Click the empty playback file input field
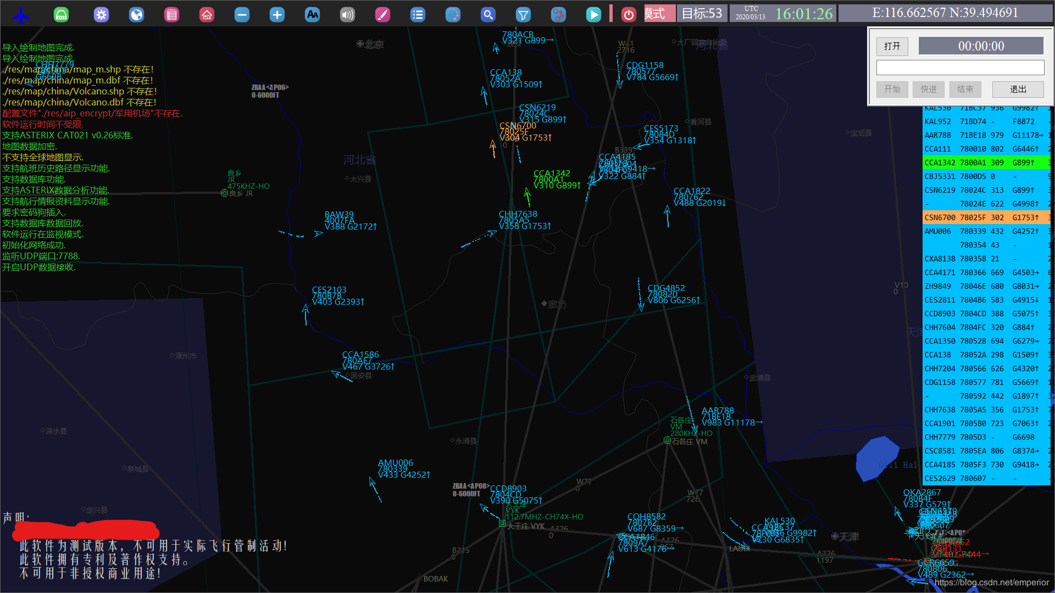This screenshot has width=1055, height=593. tap(960, 68)
